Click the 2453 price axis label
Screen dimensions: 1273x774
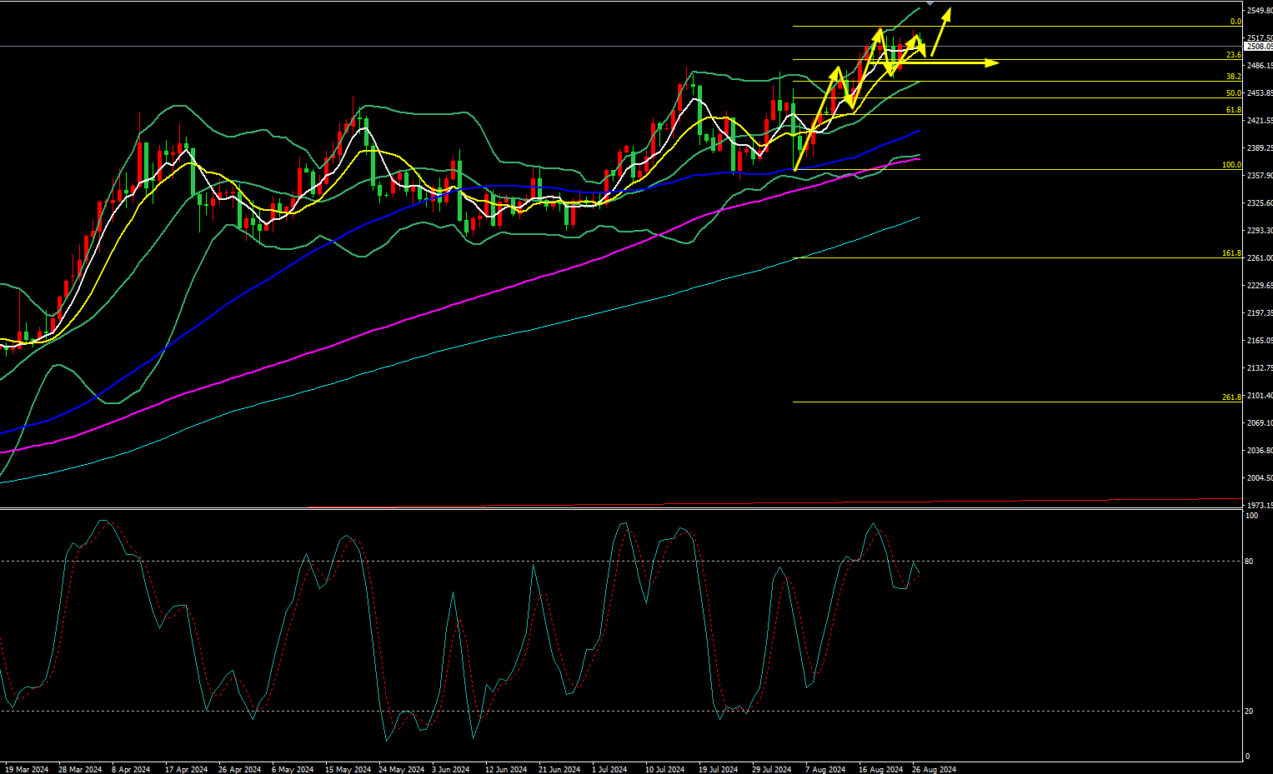1260,93
